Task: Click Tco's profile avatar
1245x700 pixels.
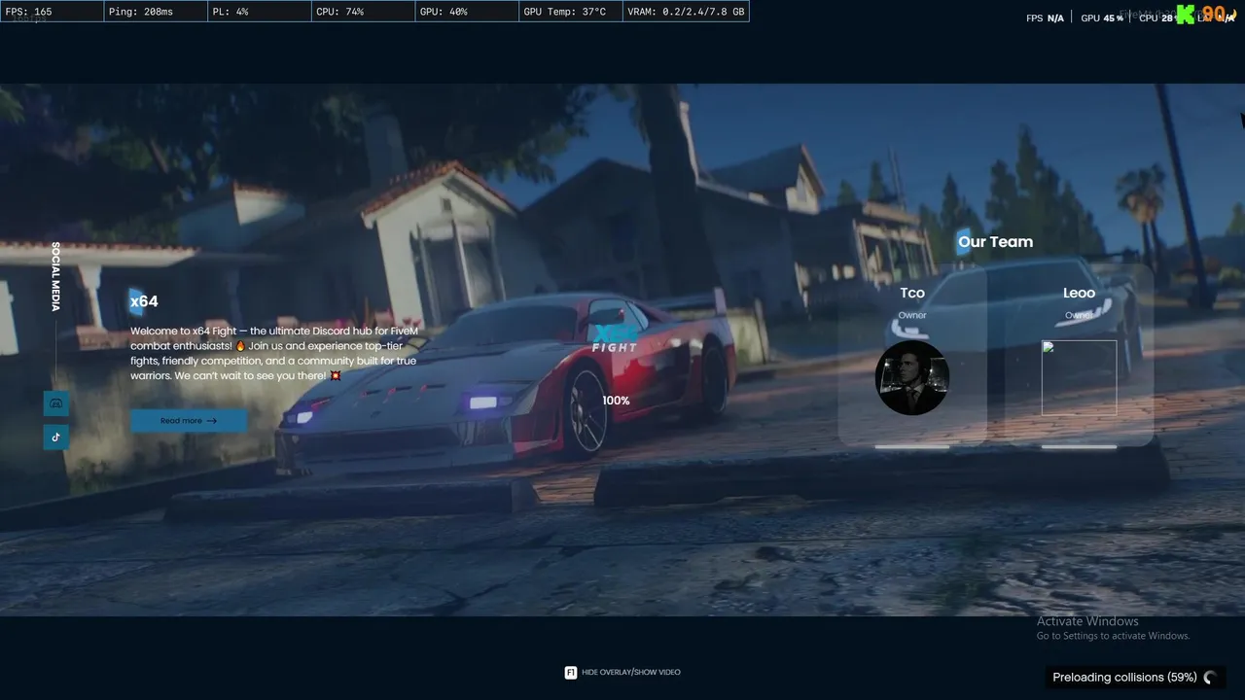Action: pos(912,377)
